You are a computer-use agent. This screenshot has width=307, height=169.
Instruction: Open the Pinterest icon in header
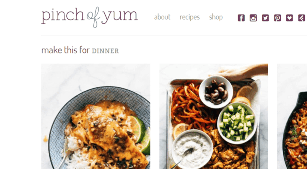(277, 18)
